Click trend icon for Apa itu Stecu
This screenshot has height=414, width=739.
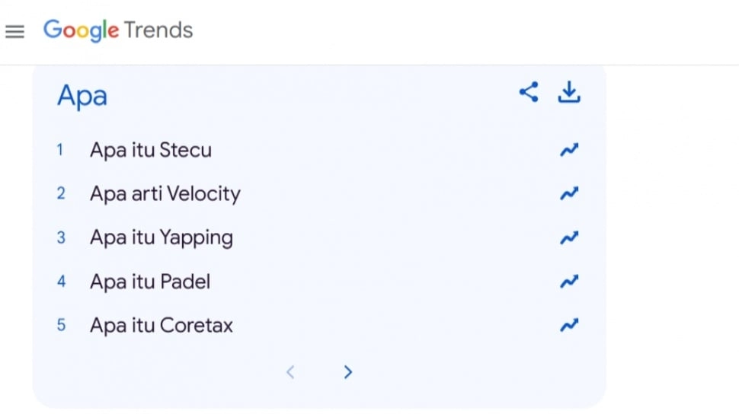tap(569, 150)
